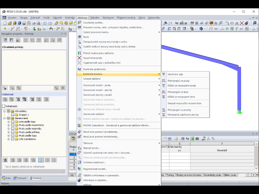Click the Schéma kombinací icon
The height and width of the screenshot is (194, 259).
79,162
